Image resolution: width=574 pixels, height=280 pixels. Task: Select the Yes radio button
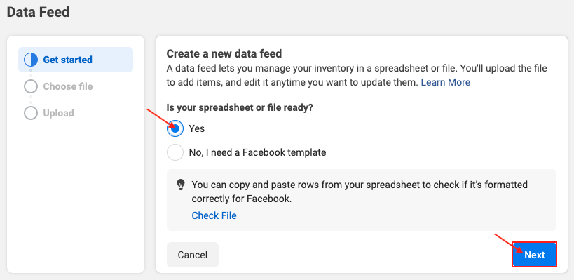click(175, 128)
